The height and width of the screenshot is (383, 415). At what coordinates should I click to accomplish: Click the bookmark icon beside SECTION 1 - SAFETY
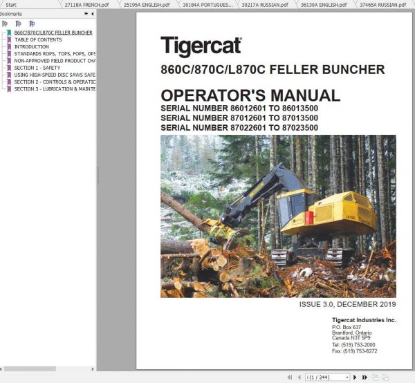[9, 68]
